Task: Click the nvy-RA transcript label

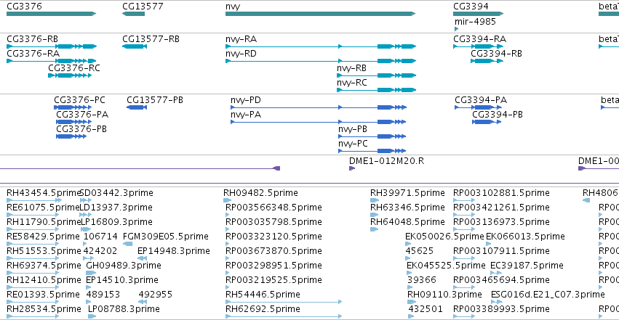Action: [x=241, y=39]
